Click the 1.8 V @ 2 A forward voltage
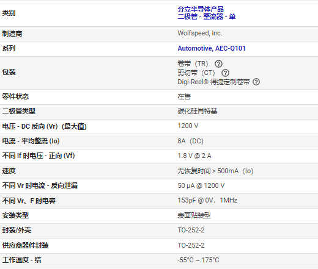This screenshot has width=318, height=269. [x=194, y=156]
